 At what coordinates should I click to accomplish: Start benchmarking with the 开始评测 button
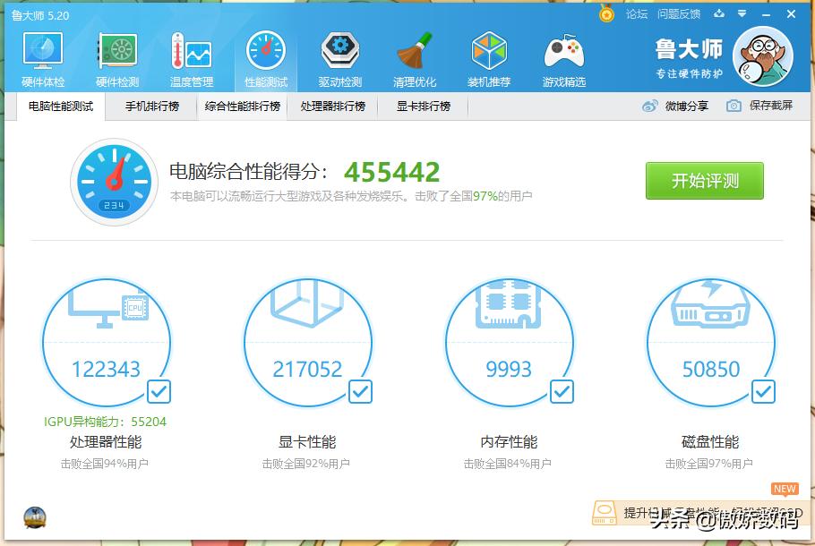pyautogui.click(x=704, y=180)
